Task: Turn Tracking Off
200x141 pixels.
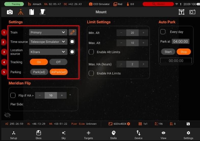Action: click(x=58, y=62)
